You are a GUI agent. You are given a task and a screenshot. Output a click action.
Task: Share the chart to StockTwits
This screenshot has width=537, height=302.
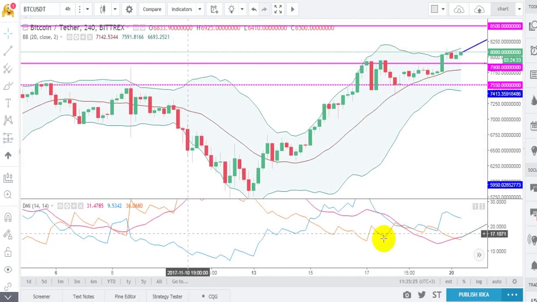[437, 295]
